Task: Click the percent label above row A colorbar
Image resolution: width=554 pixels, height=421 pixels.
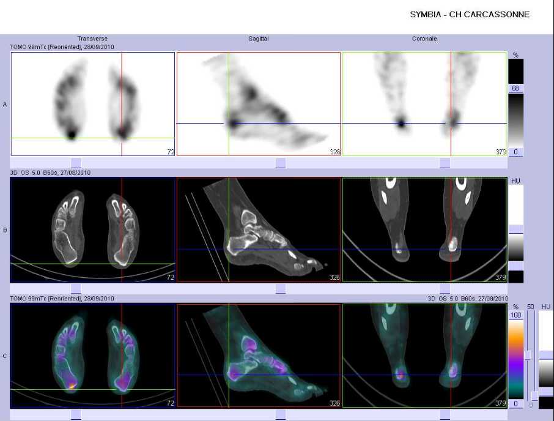Action: coord(515,55)
